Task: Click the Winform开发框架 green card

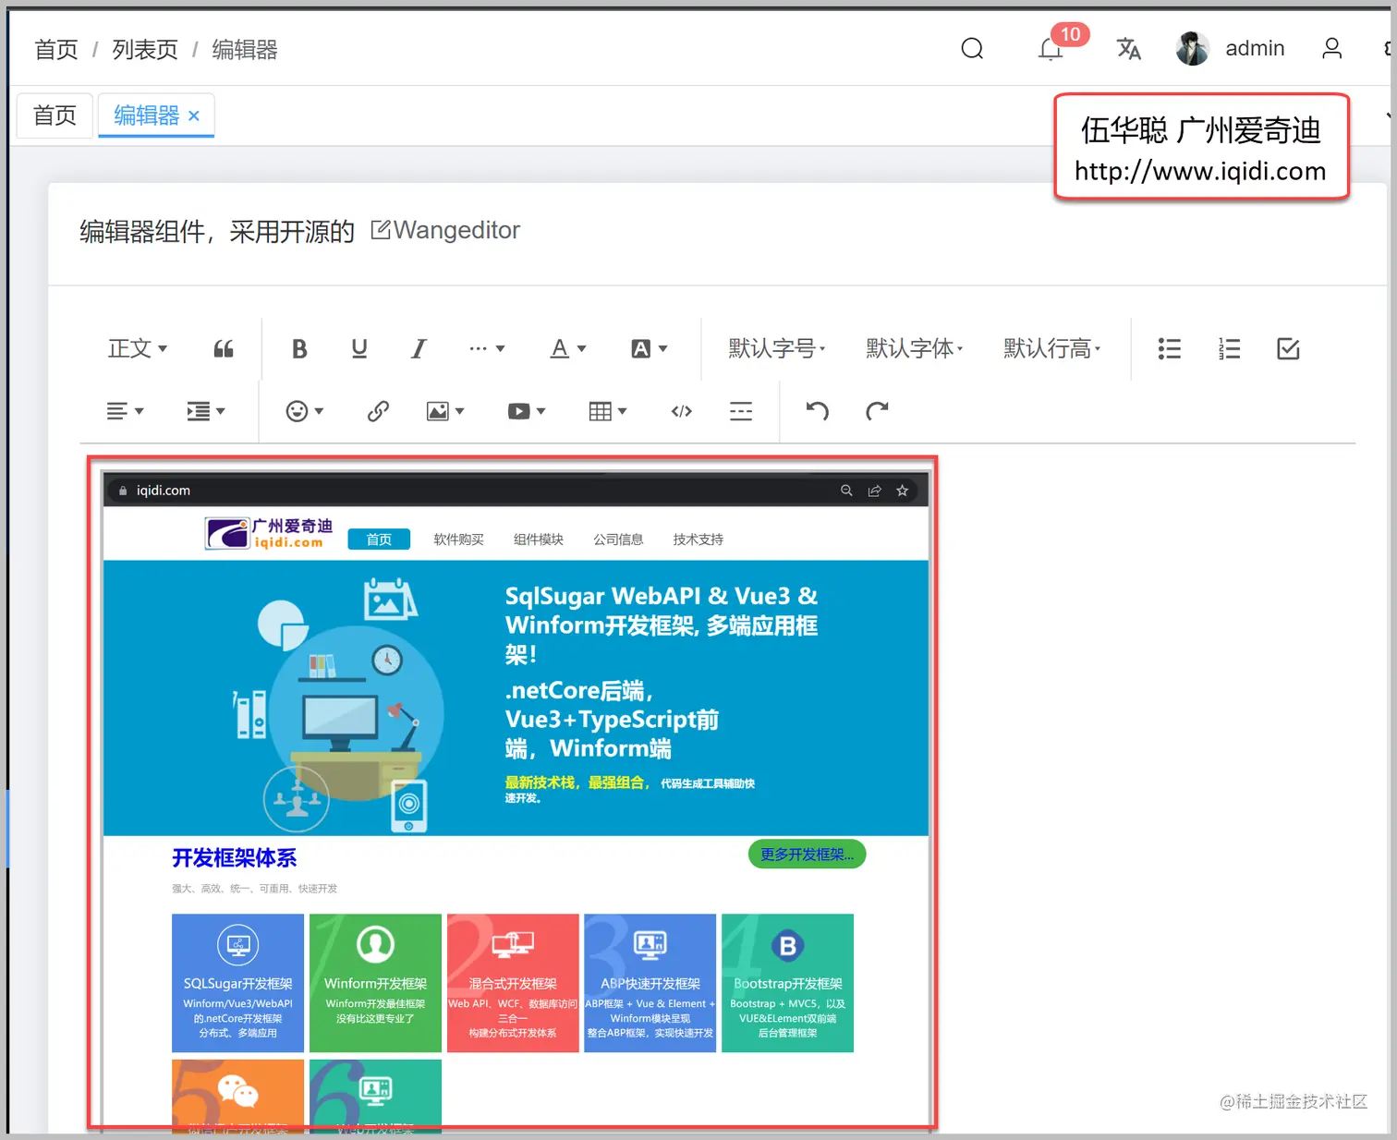Action: [x=375, y=983]
